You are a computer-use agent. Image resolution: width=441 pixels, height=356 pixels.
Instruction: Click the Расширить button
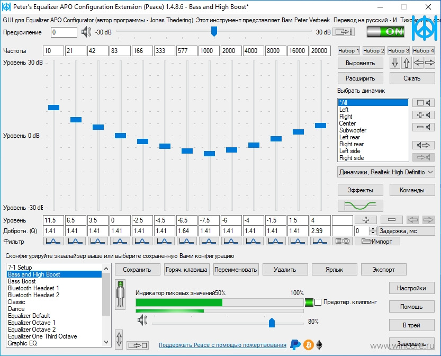(361, 78)
